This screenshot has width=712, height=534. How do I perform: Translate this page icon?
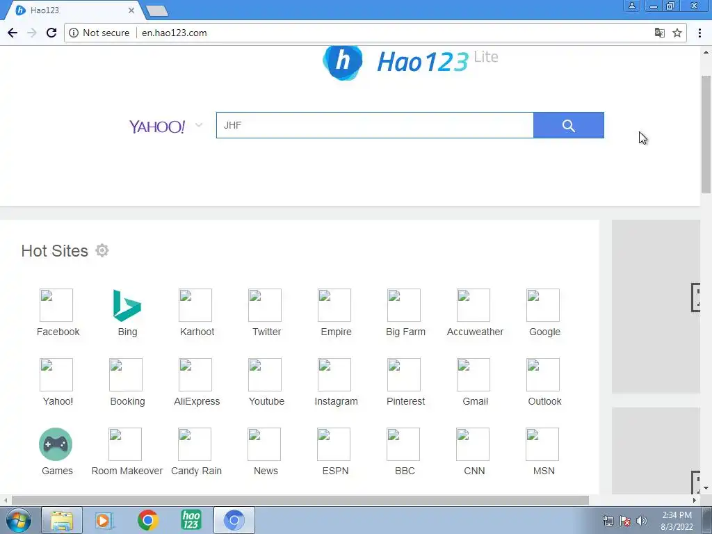point(659,33)
